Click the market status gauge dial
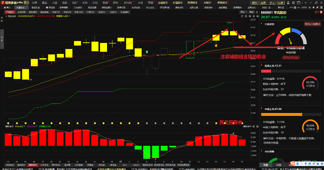Viewport: 324px width, 170px height. point(291,36)
